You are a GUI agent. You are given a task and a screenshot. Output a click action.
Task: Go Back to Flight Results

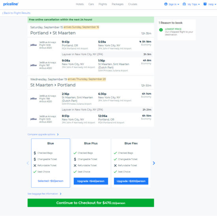[x=16, y=13]
